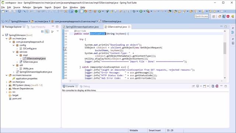Screen dimensions: 236x133
Task: Click in the Quick Access field
Action: (201, 16)
